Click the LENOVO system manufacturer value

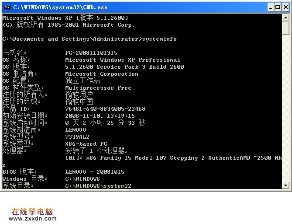tap(76, 130)
